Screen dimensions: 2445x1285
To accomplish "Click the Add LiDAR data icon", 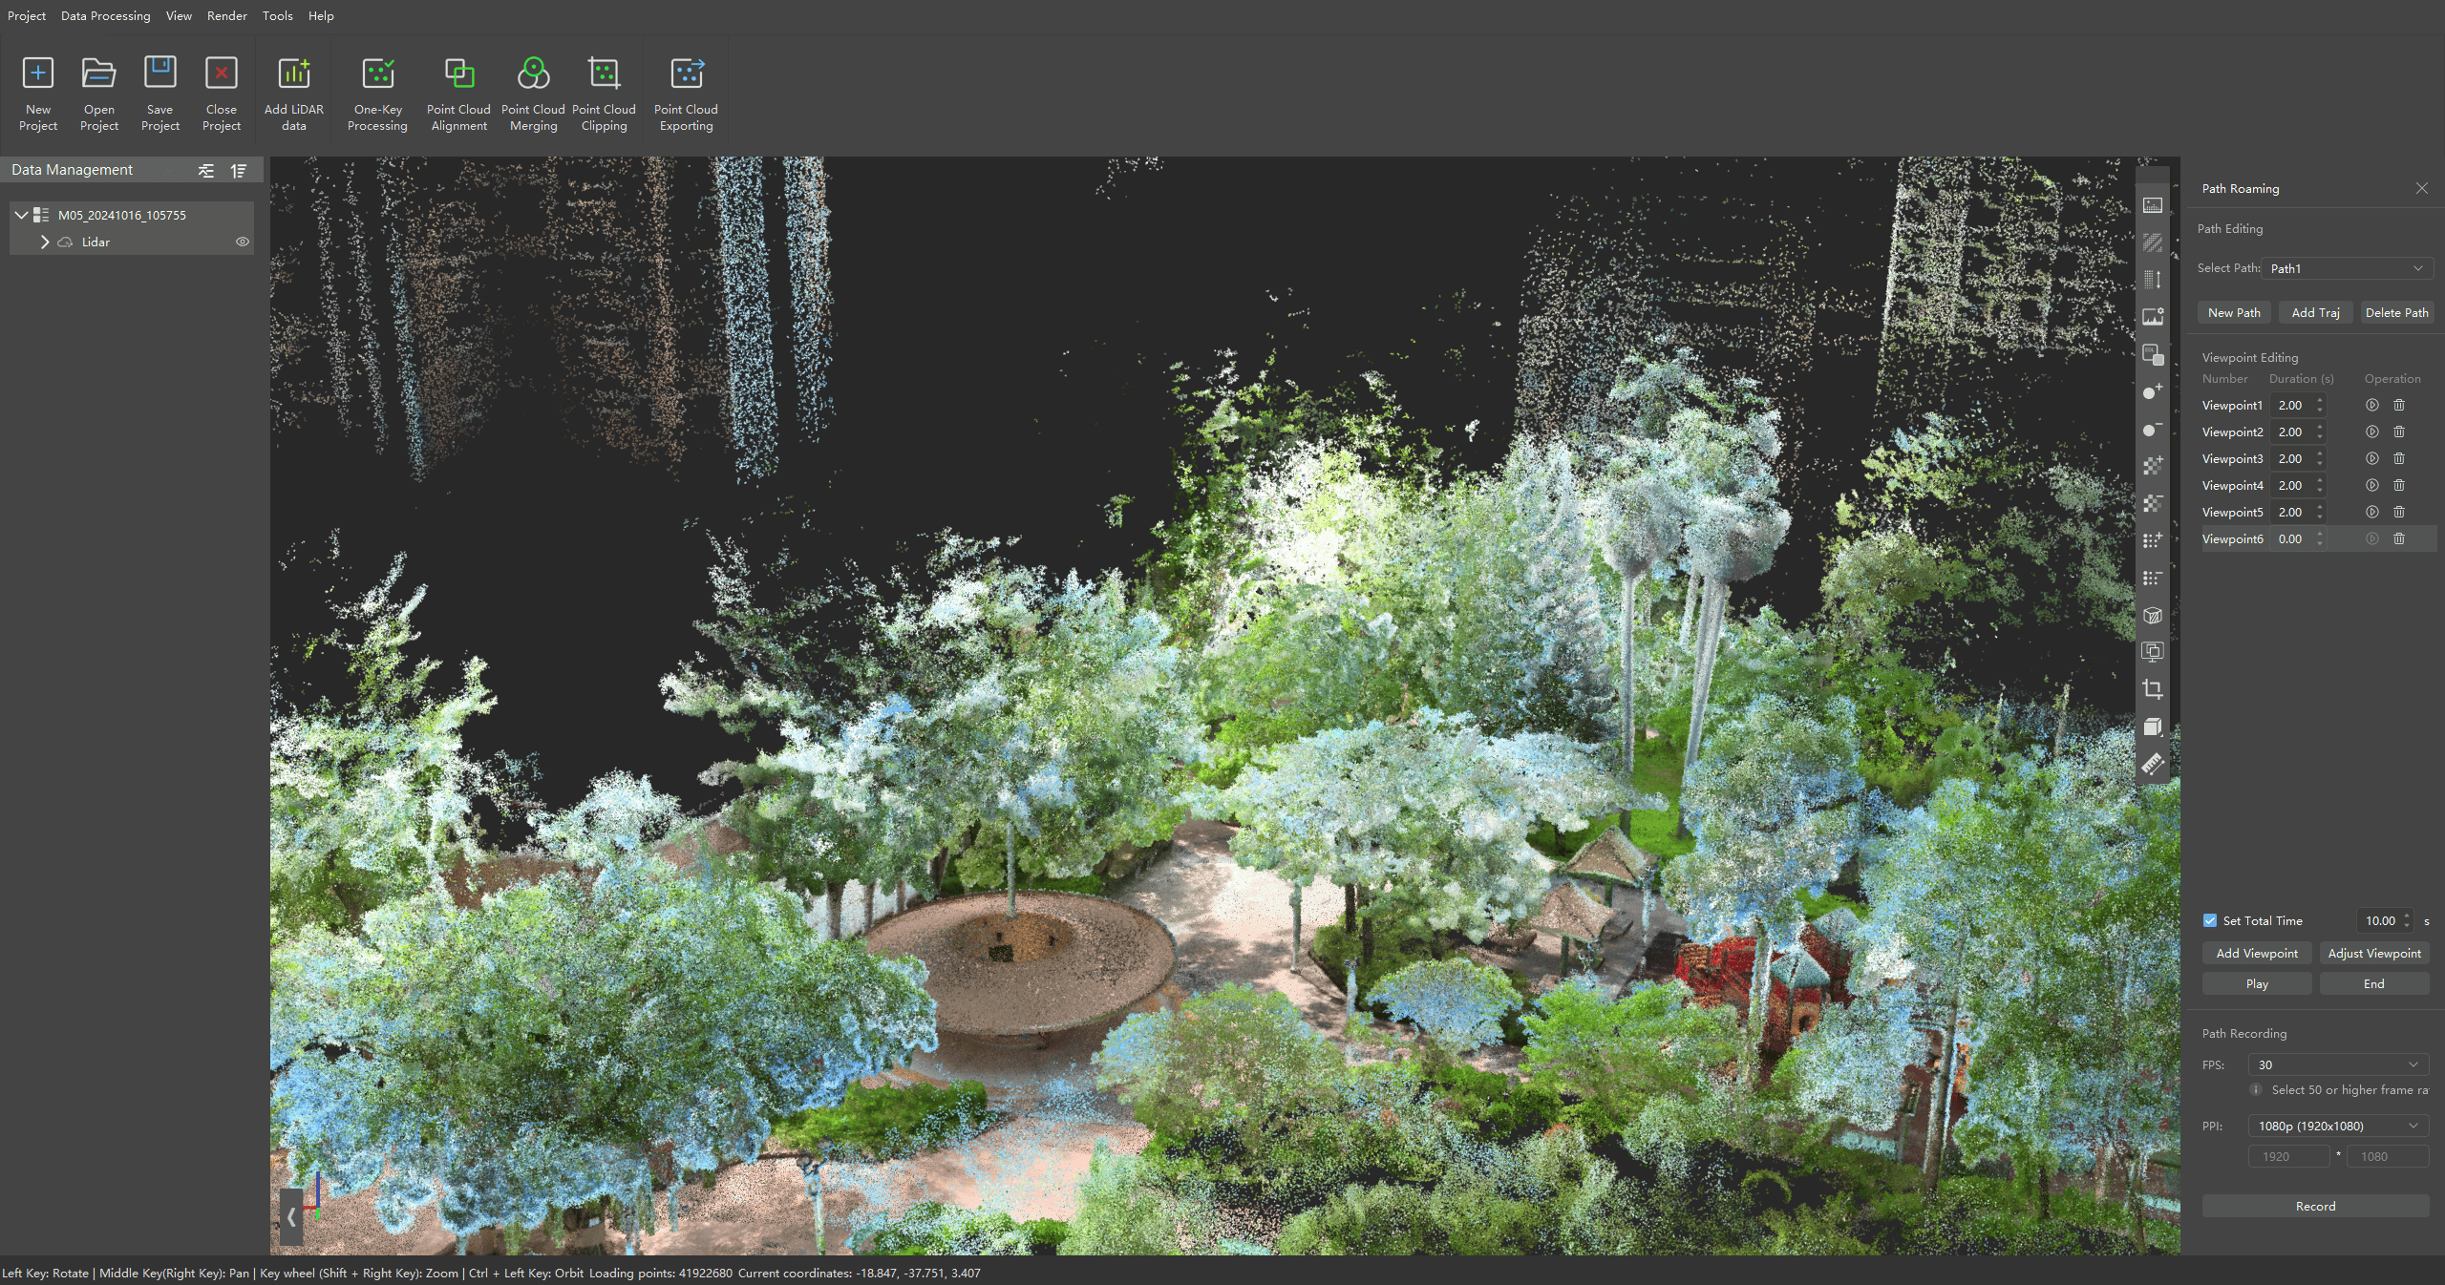I will (x=294, y=74).
